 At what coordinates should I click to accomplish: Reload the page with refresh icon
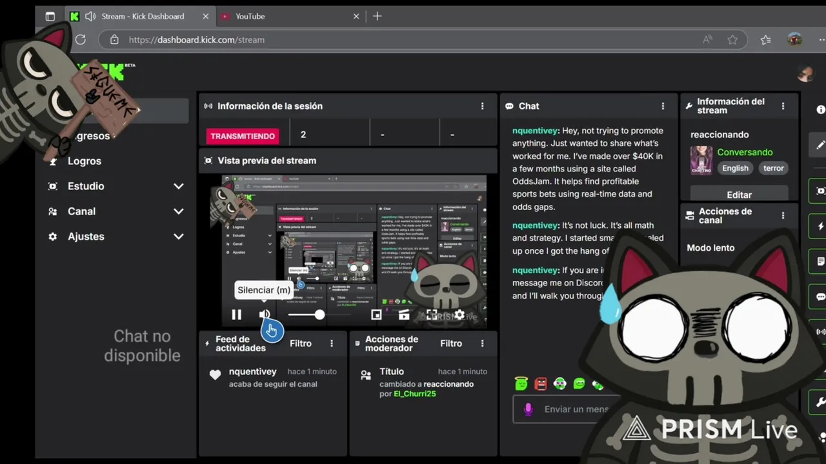81,40
